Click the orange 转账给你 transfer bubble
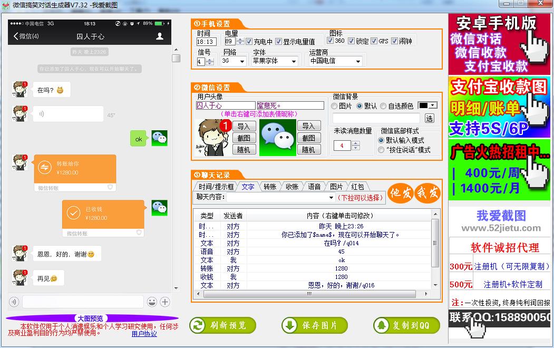This screenshot has width=554, height=348. tap(75, 173)
